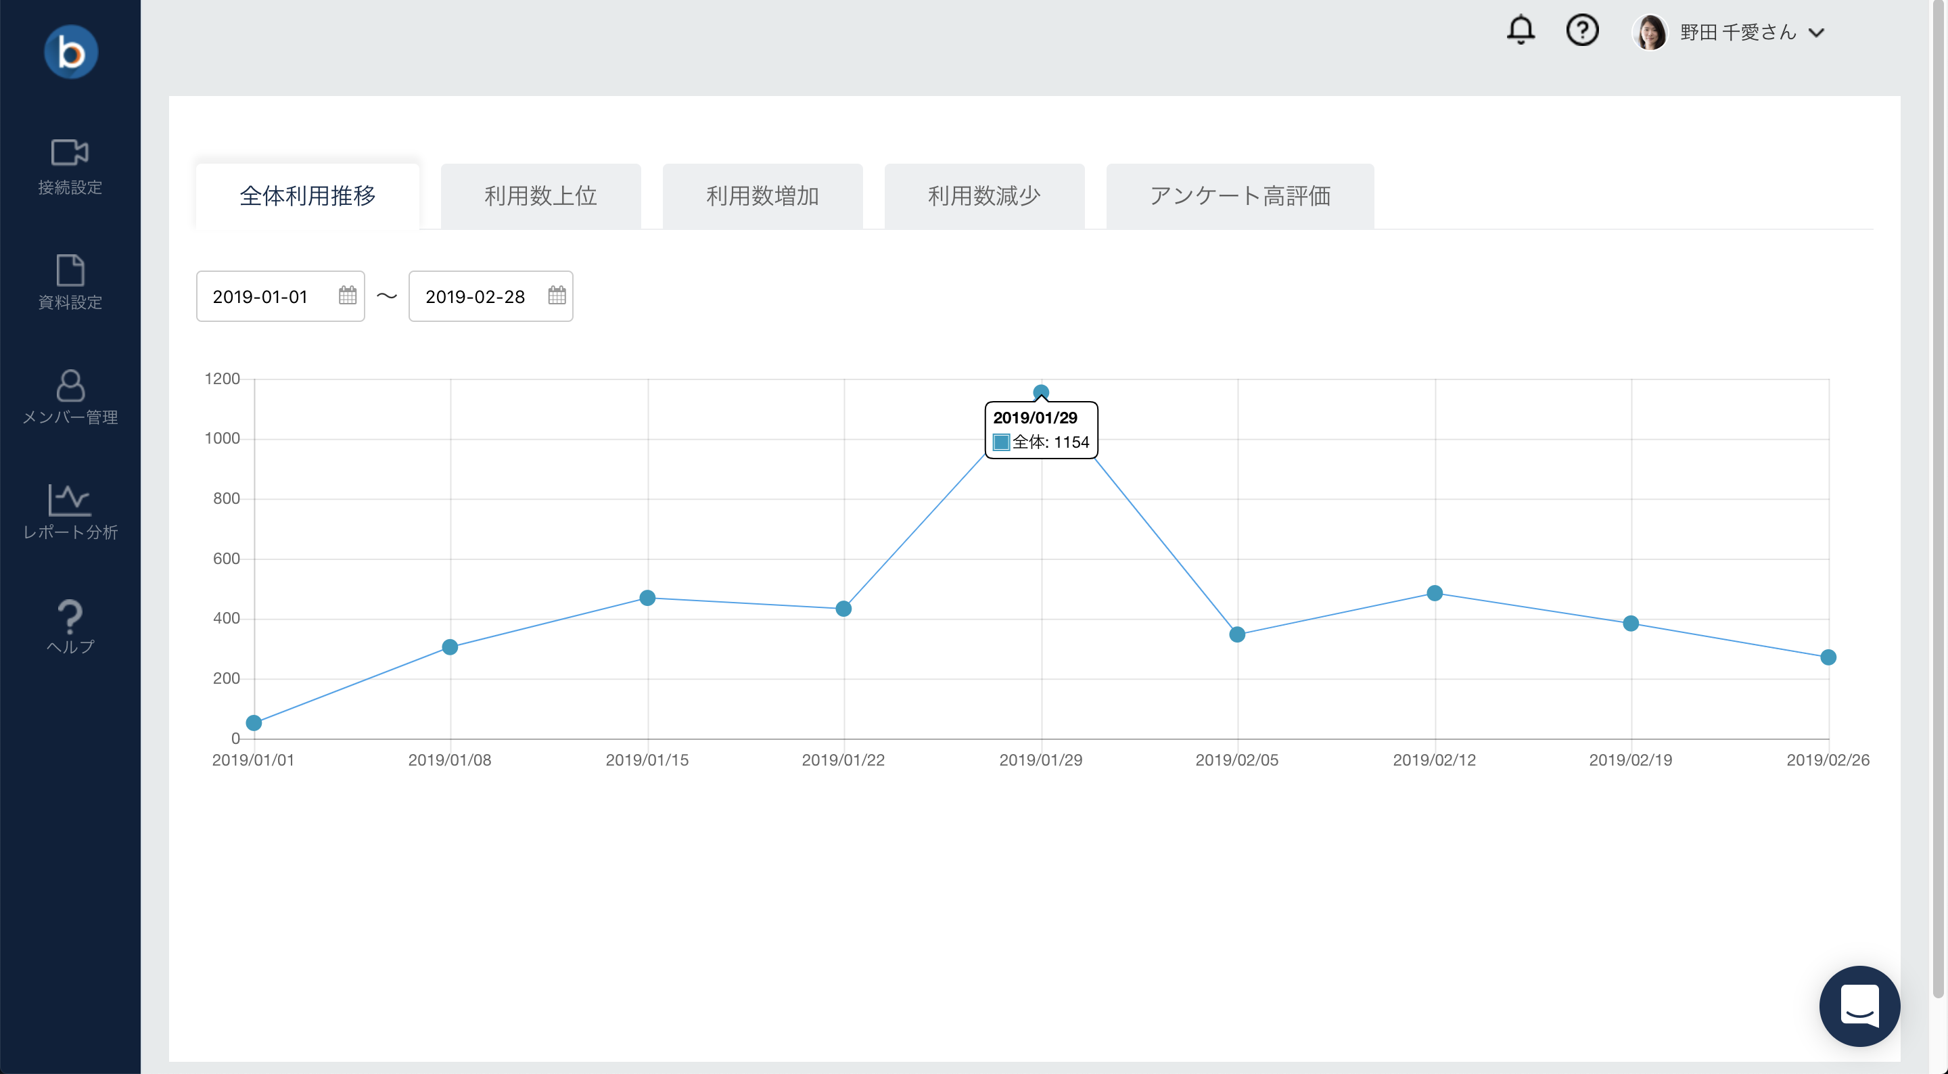Switch to the 利用数上位 tab
This screenshot has width=1948, height=1074.
[x=540, y=196]
